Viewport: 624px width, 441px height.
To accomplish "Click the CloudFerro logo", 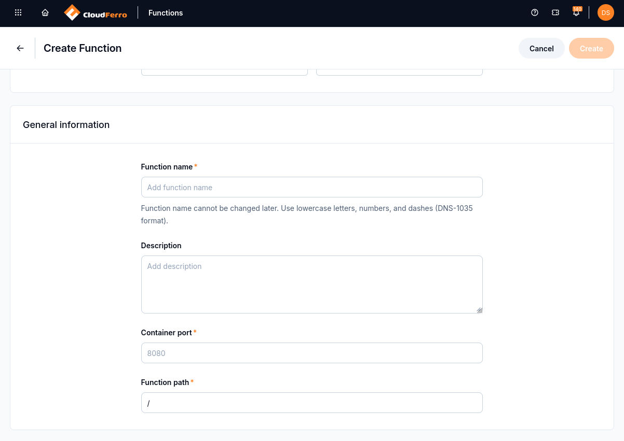I will 96,13.
